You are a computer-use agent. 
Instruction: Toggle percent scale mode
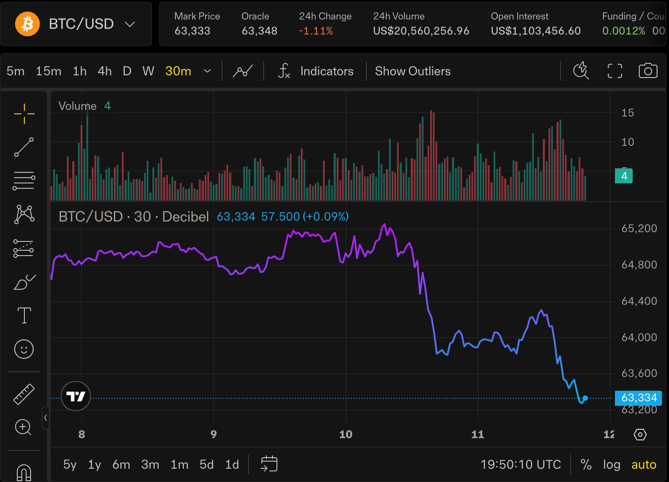586,464
